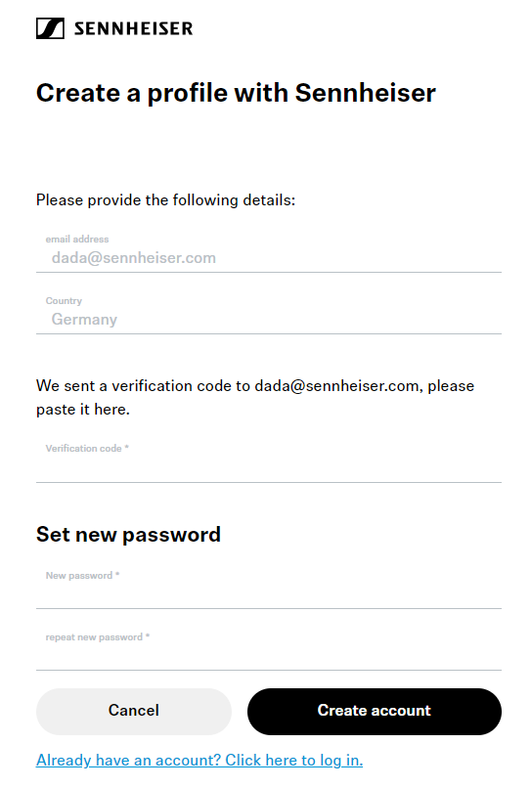Click the 'Set new password' section heading
This screenshot has width=531, height=788.
(x=128, y=535)
